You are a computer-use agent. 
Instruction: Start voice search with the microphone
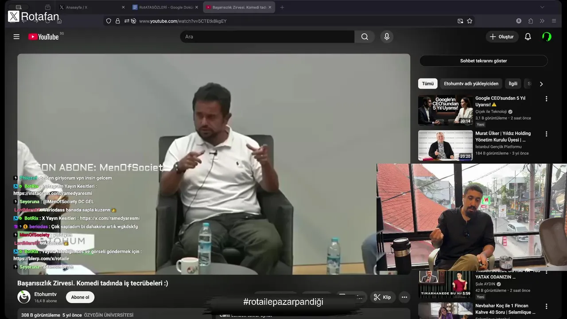click(387, 37)
